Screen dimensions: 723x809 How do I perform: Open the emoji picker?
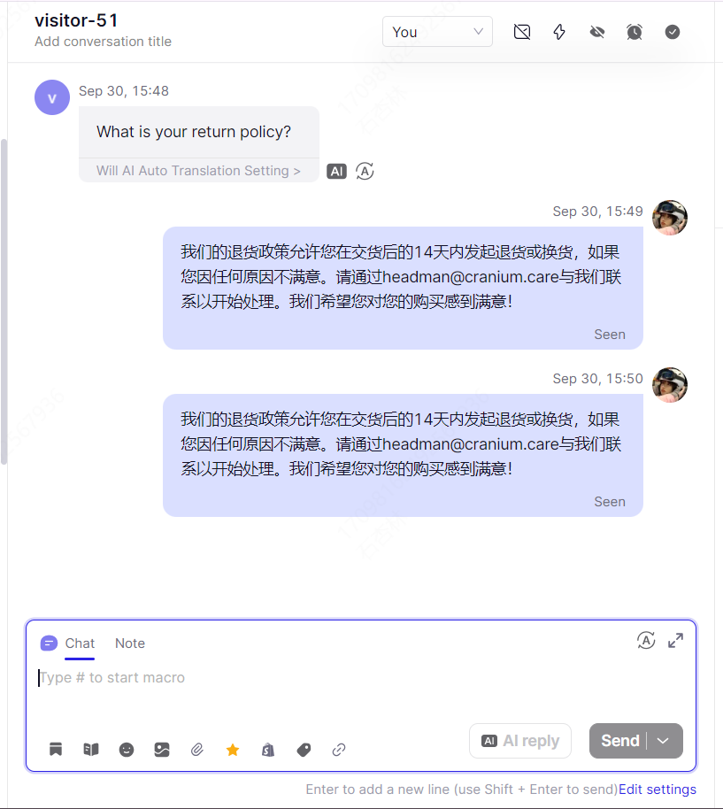click(127, 750)
